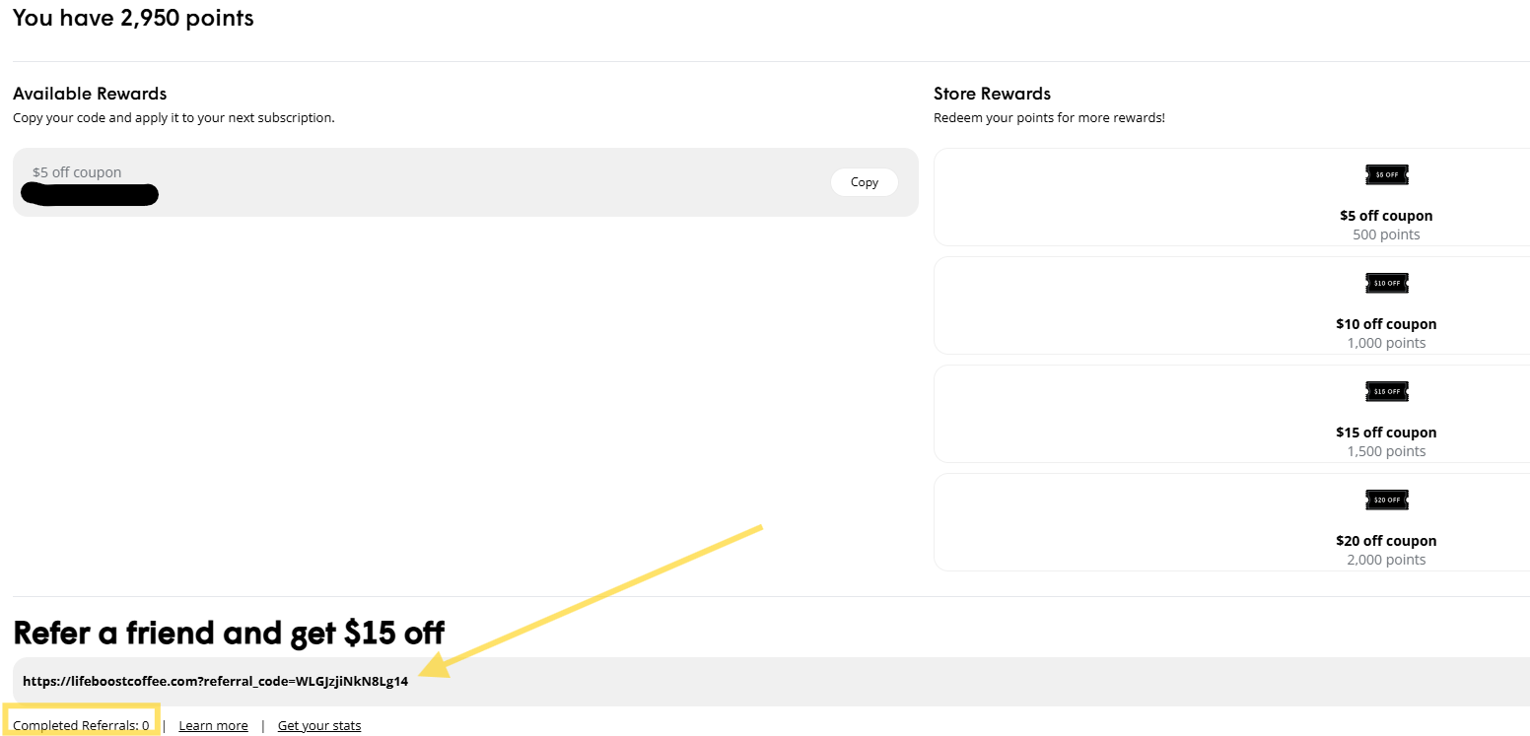Click the $10 OFF ticket icon
Screen dimensions: 1530x736
1386,283
